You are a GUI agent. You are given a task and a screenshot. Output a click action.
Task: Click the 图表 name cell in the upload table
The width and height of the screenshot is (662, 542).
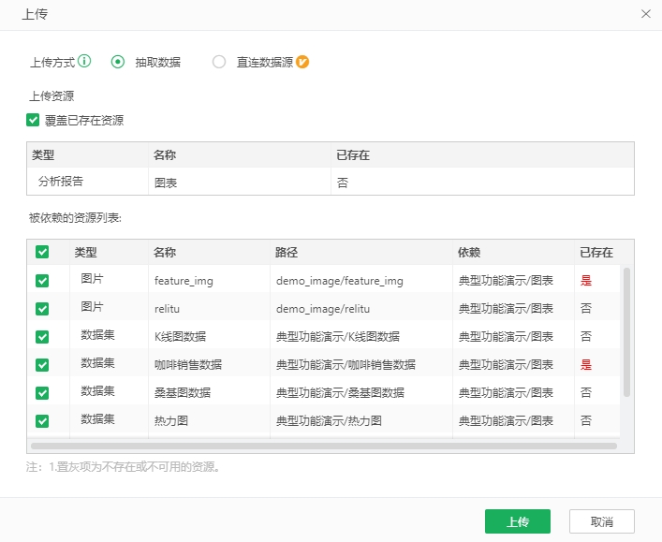pos(166,183)
